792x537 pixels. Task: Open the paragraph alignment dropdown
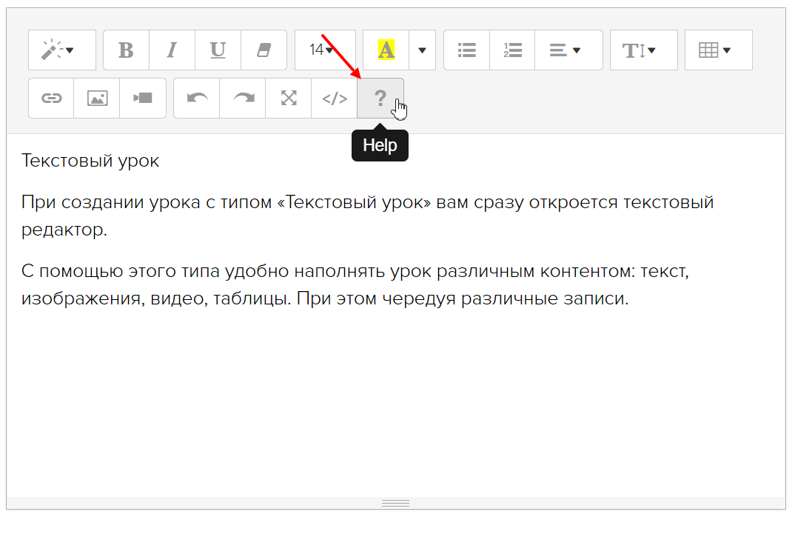point(568,50)
